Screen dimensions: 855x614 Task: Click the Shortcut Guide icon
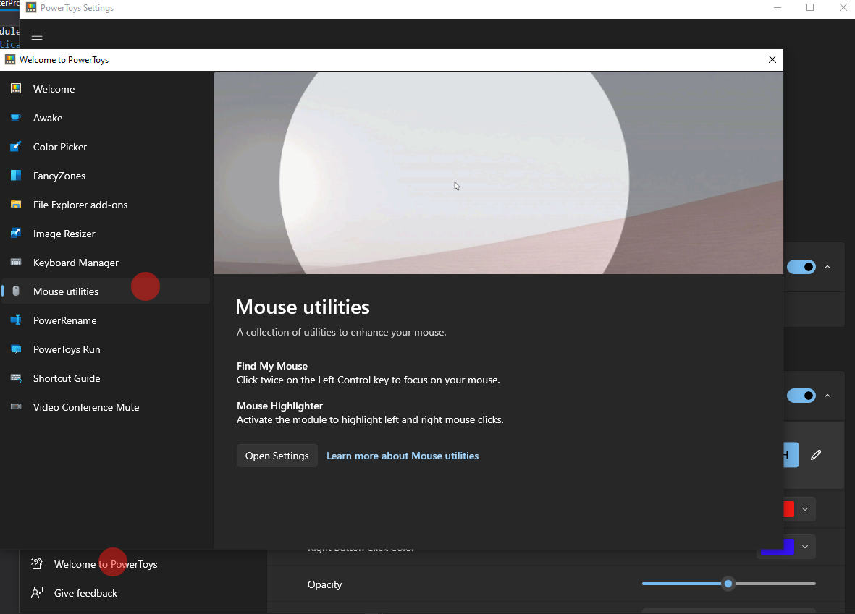[x=16, y=378]
